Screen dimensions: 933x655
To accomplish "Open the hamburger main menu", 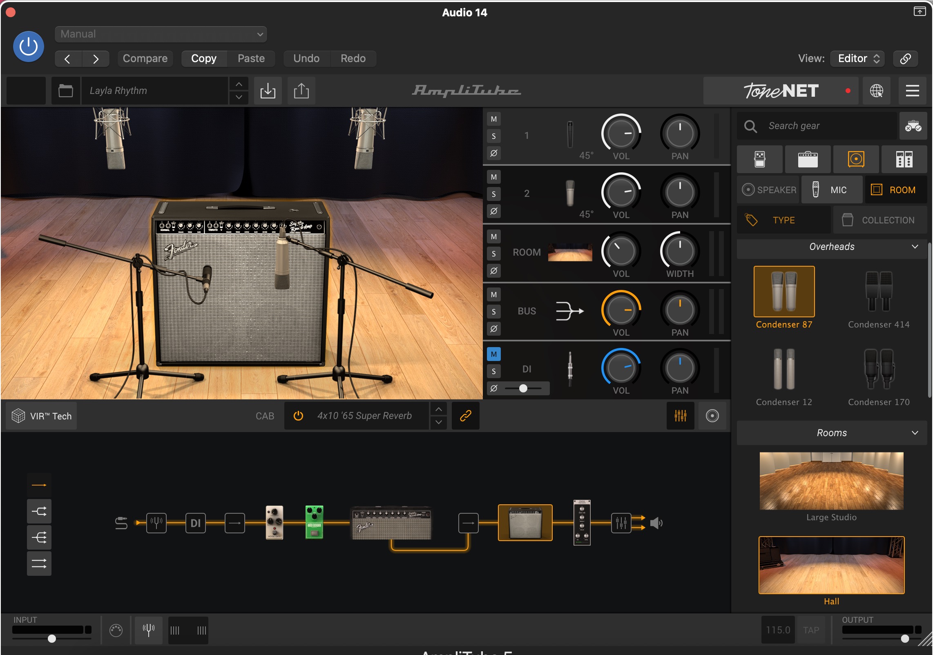I will 913,91.
